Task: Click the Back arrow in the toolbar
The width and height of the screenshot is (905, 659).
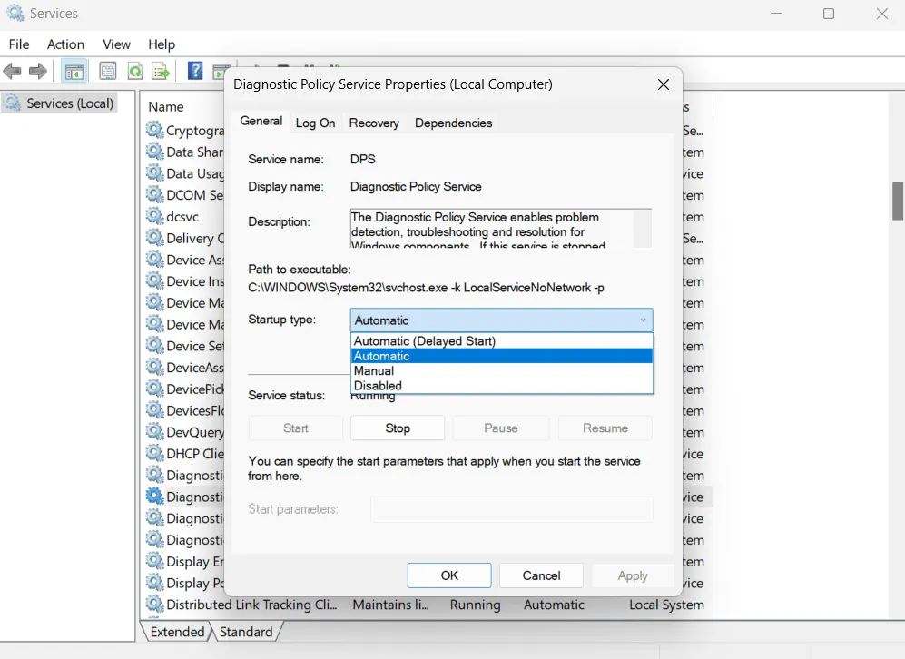Action: (12, 72)
